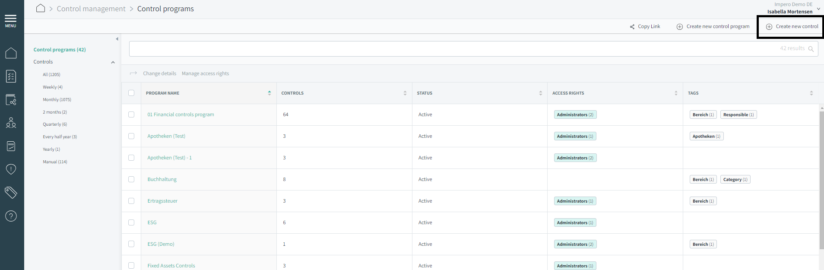Click Change details action
Viewport: 824px width, 270px height.
pos(160,73)
